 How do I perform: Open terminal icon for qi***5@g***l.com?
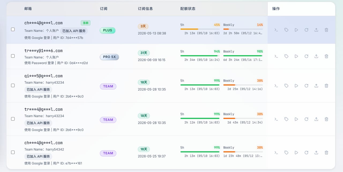coord(276,86)
